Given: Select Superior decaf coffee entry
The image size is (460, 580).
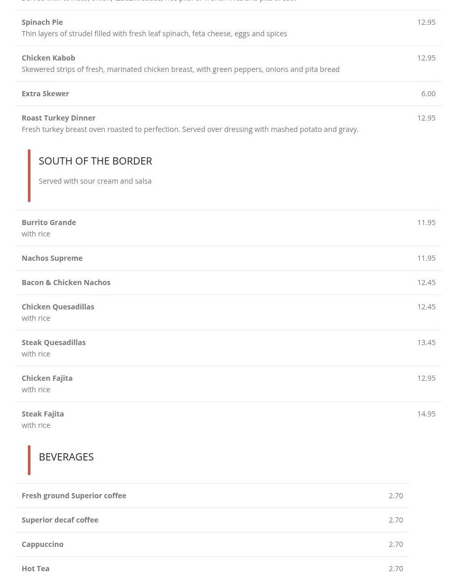Looking at the screenshot, I should (60, 520).
